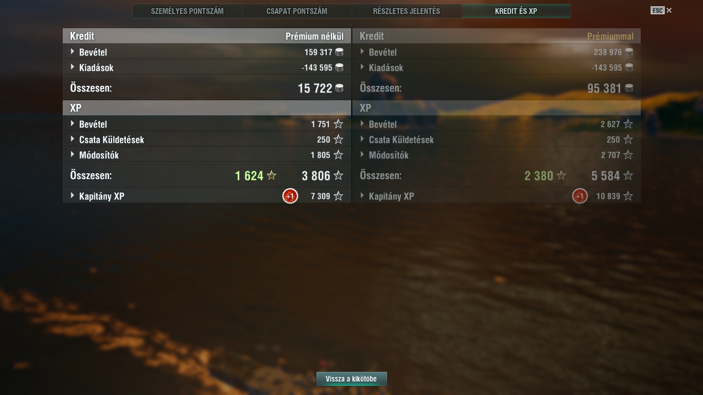Viewport: 703px width, 395px height.
Task: Click the star icon beside 7 309 captain XP
Action: pyautogui.click(x=338, y=196)
